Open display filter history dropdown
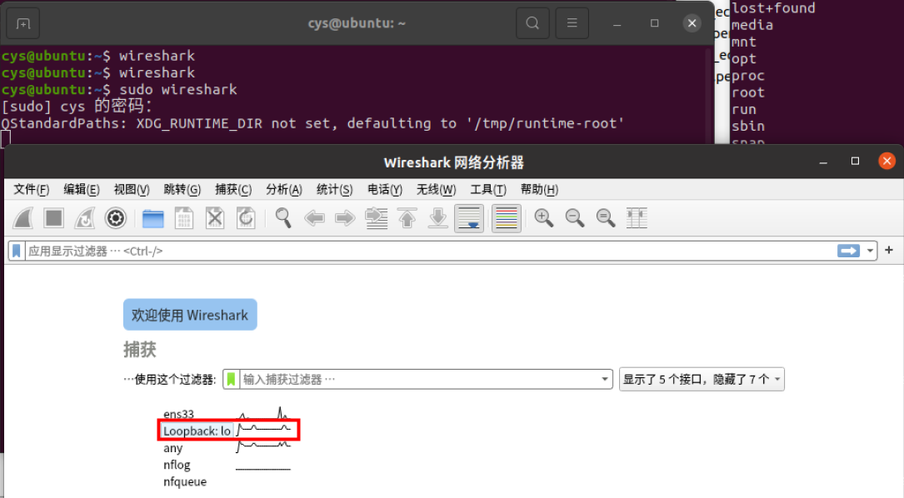This screenshot has width=904, height=498. [869, 251]
